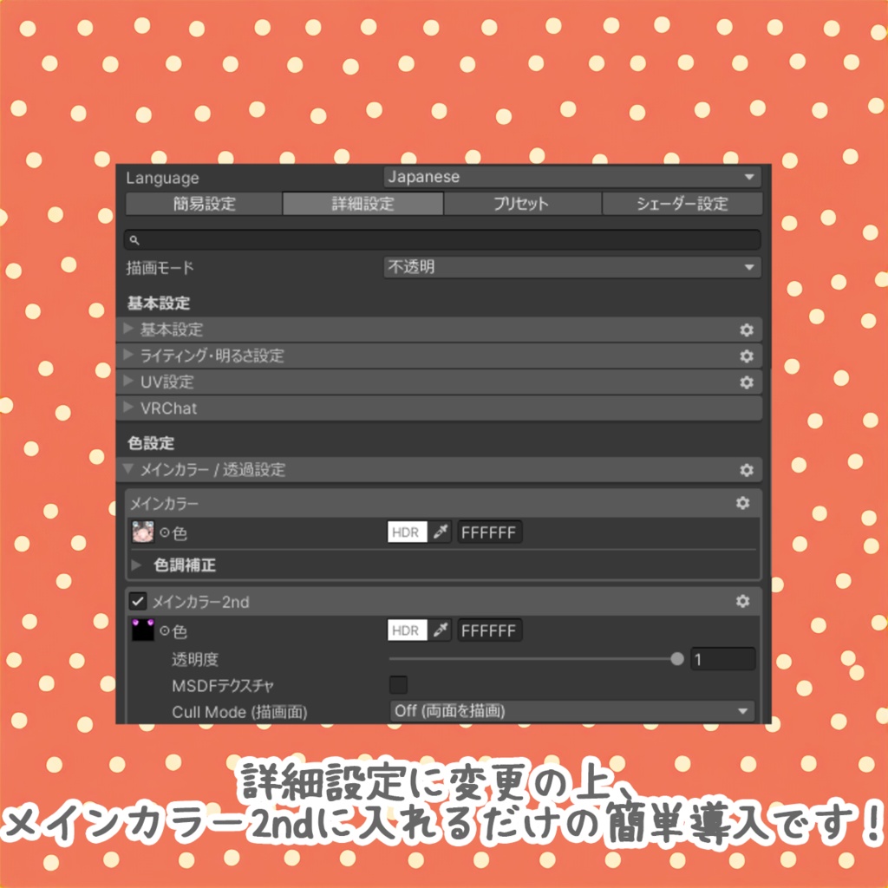
Task: Enable the MSDFテクスチャ checkbox
Action: [398, 684]
